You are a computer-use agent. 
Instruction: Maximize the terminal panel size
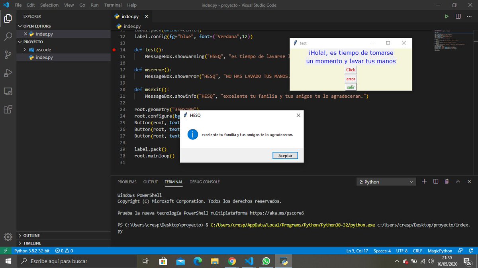458,181
